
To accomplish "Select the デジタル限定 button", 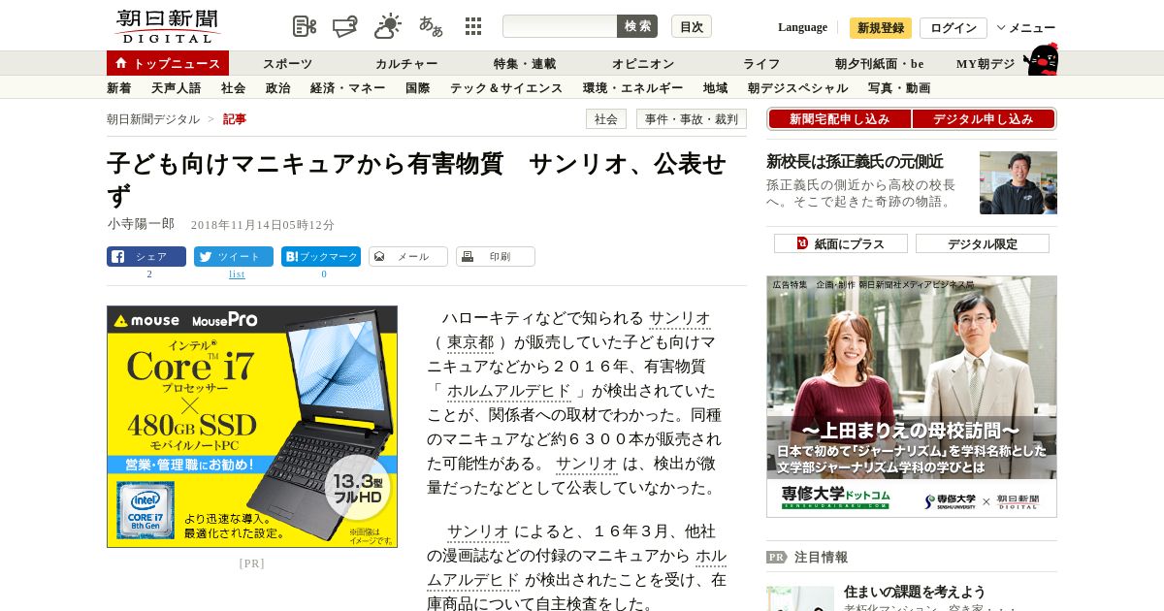I will (983, 243).
